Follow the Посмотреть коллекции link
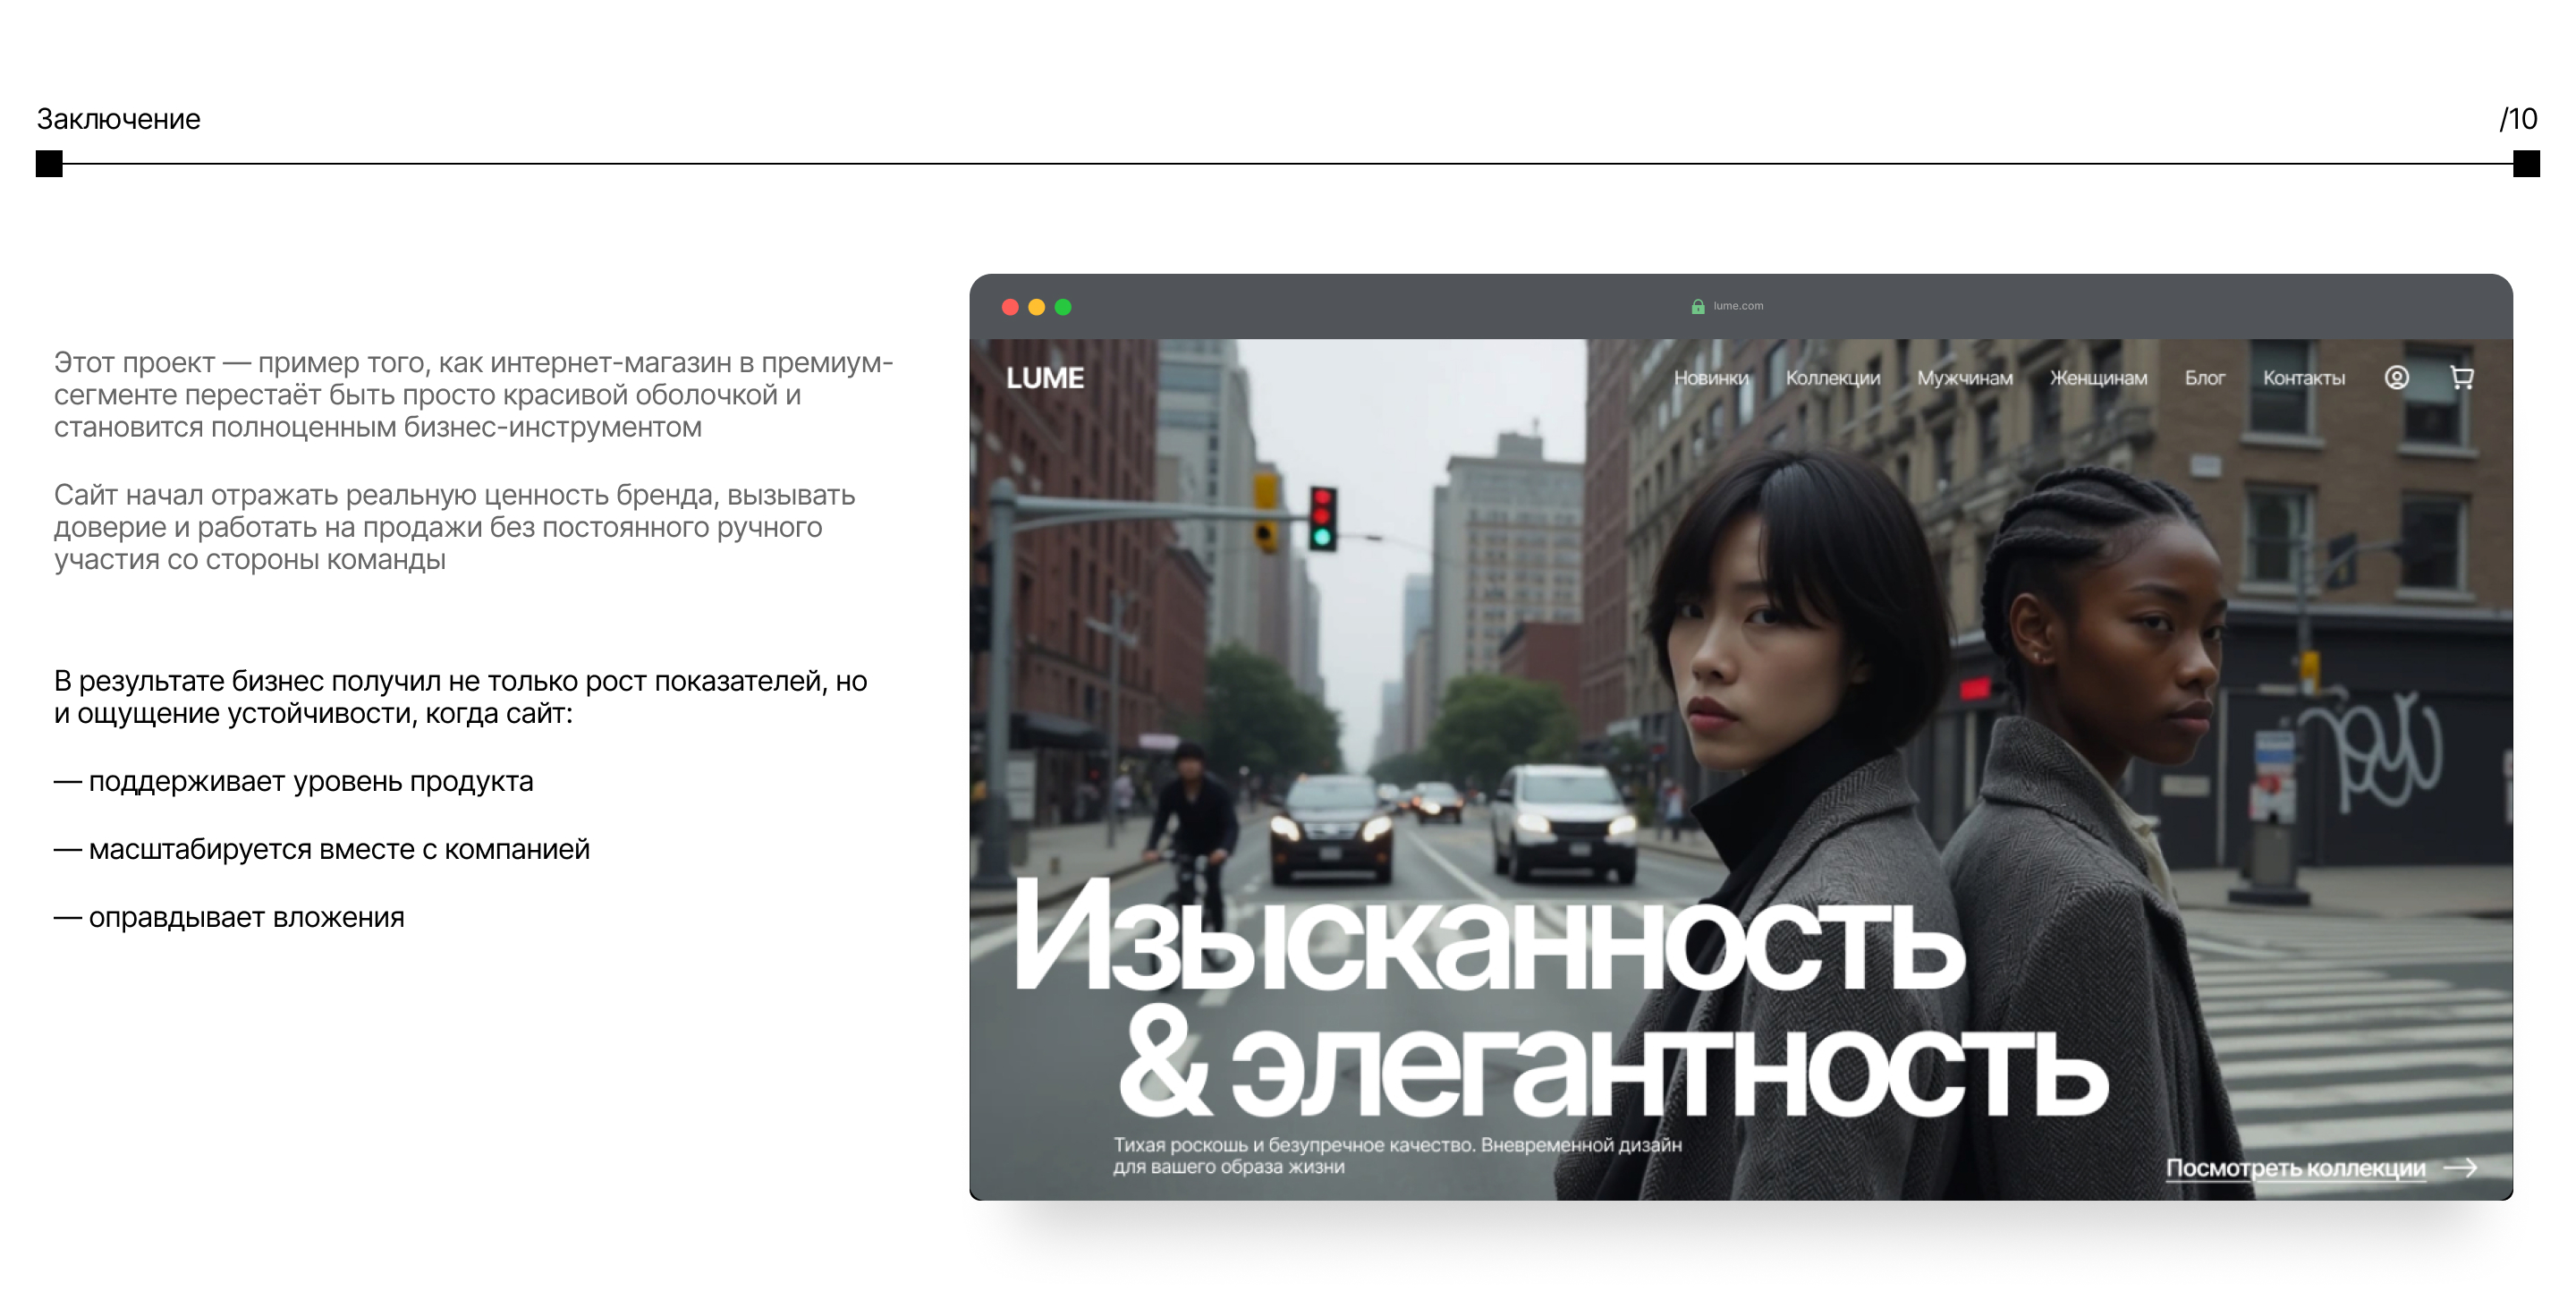Viewport: 2576px width, 1308px height. coord(2295,1168)
